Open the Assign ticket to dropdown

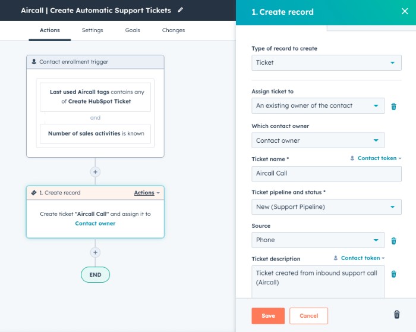pyautogui.click(x=318, y=106)
